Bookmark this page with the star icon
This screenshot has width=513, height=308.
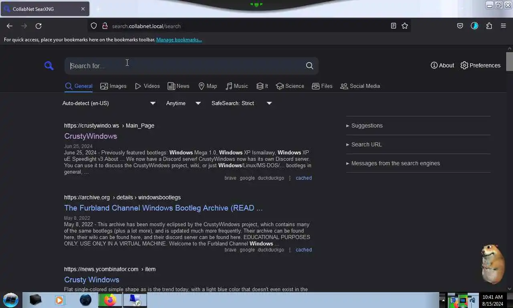coord(405,26)
